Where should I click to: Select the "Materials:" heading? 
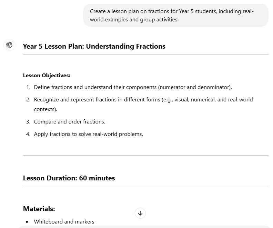coord(39,209)
